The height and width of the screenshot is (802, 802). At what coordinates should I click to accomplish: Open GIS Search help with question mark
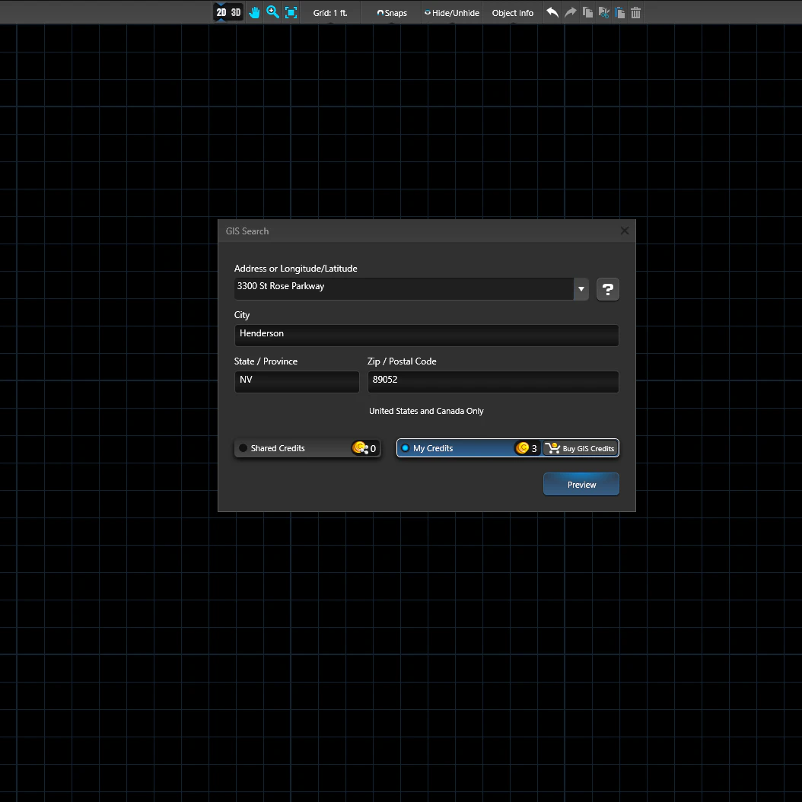(607, 289)
